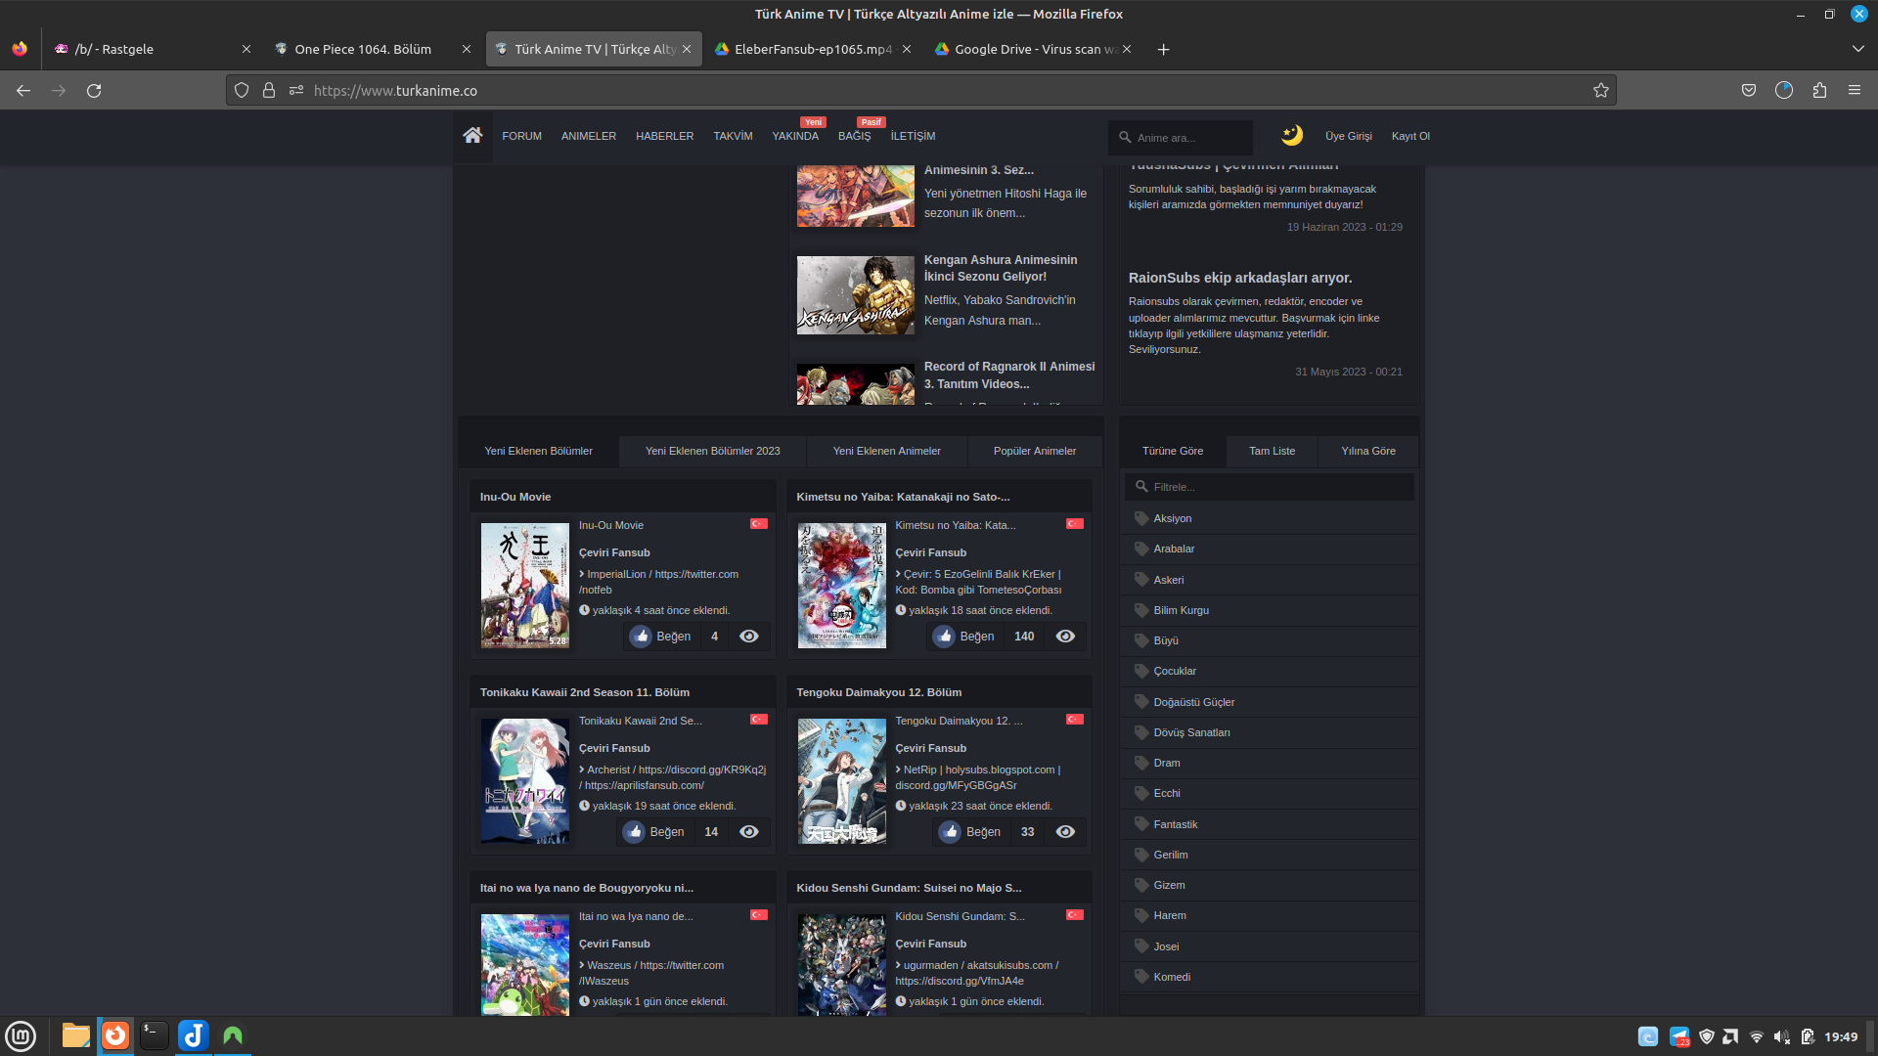Open the volume control tray icon
This screenshot has width=1878, height=1056.
1781,1036
